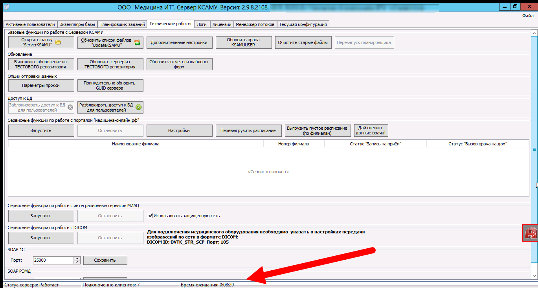The height and width of the screenshot is (288, 538).
Task: Click green checkmark icon on Разблокировать доступ
Action: coord(138,107)
